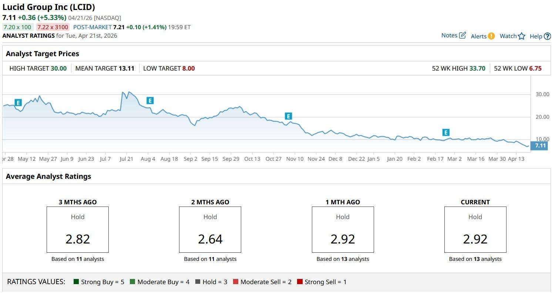Open the Notes link
Viewport: 552px width, 293px height.
tap(449, 35)
